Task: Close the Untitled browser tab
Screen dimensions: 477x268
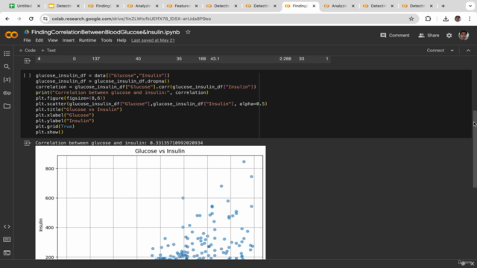Action: [x=39, y=6]
